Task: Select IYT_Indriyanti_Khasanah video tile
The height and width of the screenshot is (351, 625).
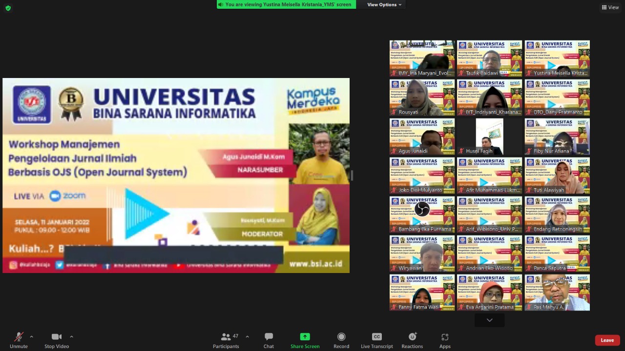Action: pyautogui.click(x=489, y=97)
